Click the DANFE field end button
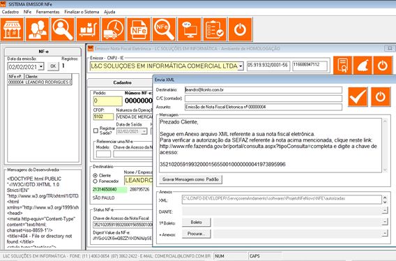396x261 pixels. click(x=385, y=211)
